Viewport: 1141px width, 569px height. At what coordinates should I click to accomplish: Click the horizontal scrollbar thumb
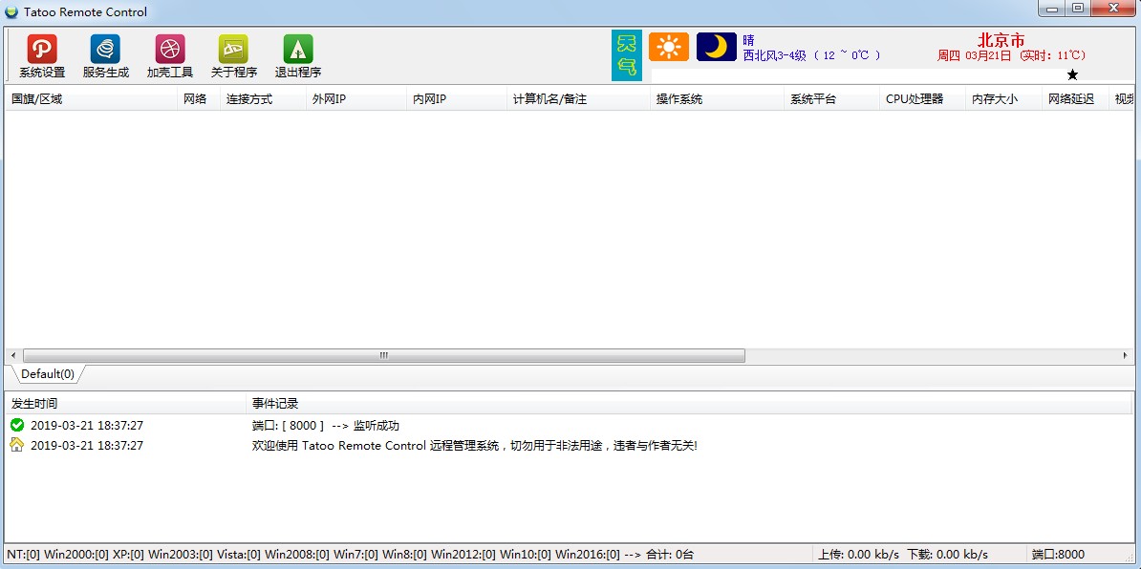[383, 355]
